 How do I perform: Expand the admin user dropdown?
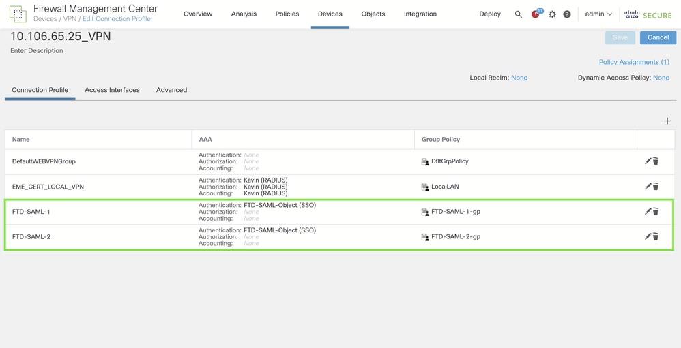pyautogui.click(x=598, y=14)
